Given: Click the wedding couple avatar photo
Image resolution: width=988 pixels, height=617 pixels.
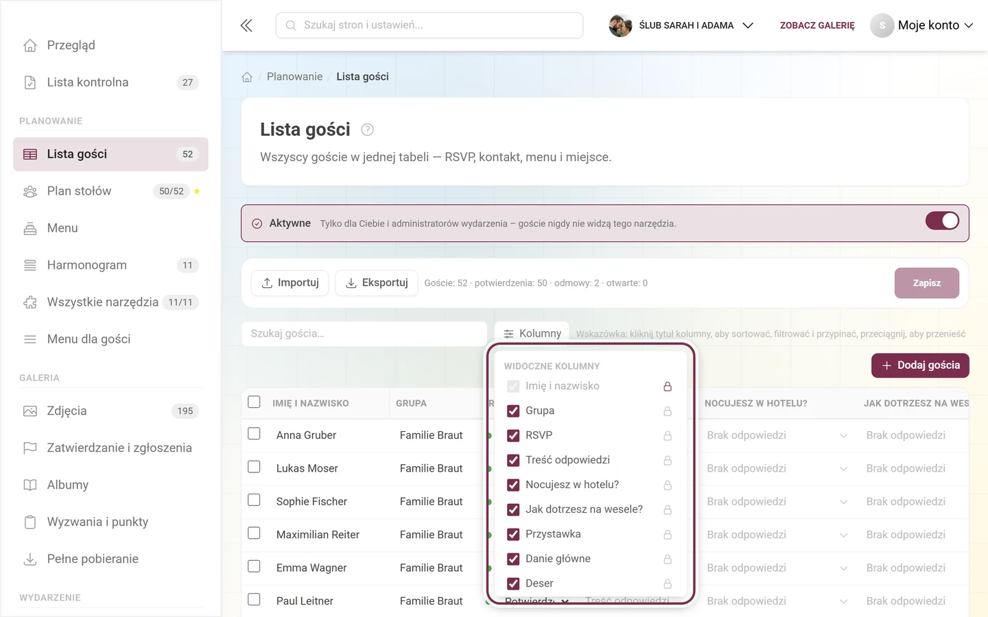Looking at the screenshot, I should 620,25.
